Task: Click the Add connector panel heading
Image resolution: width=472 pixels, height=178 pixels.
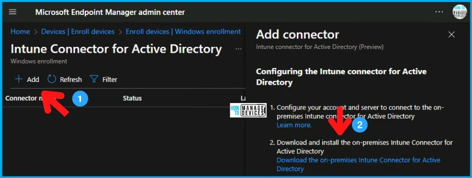Action: (x=297, y=35)
